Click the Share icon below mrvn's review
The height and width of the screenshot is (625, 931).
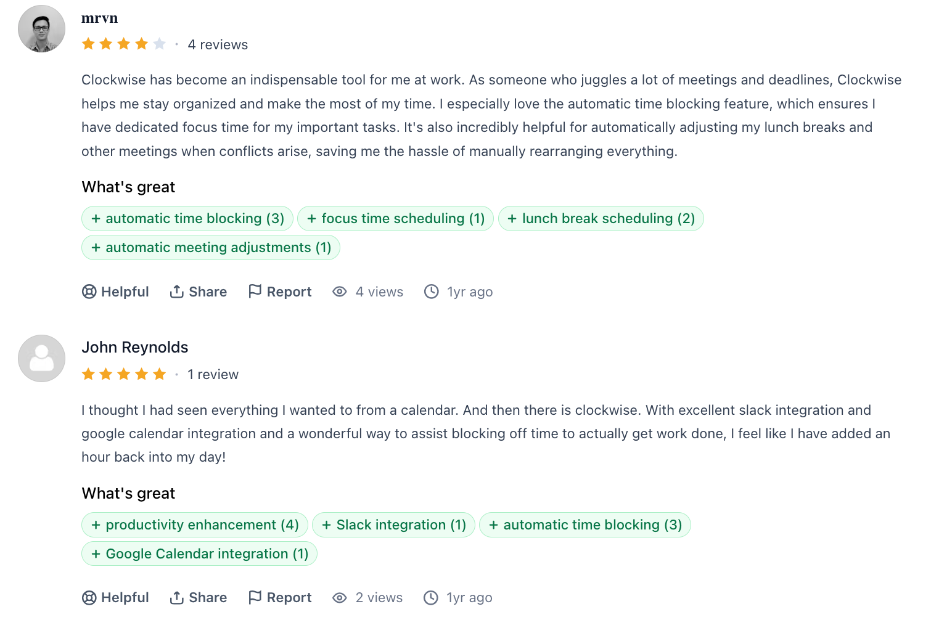click(x=177, y=291)
